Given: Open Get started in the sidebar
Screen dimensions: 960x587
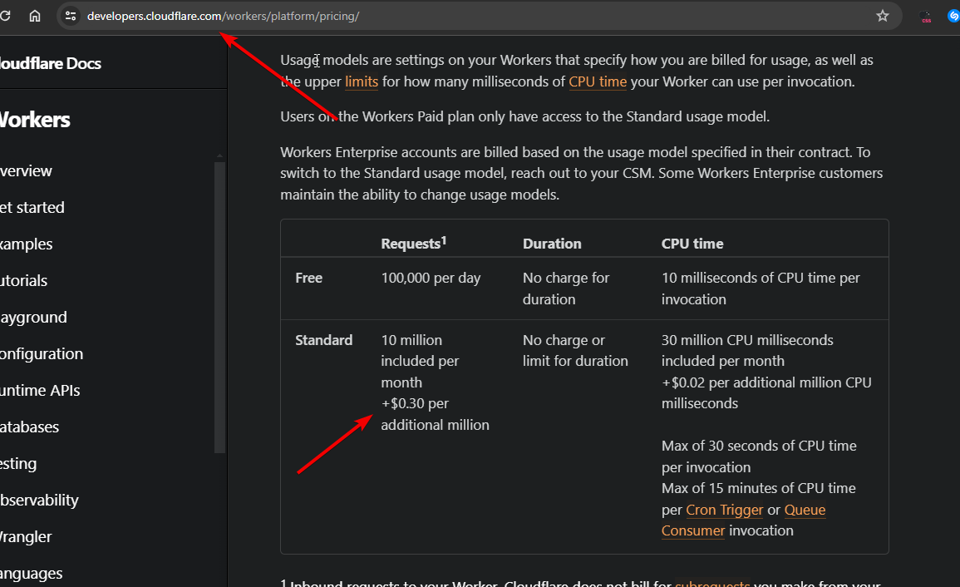Looking at the screenshot, I should point(32,208).
